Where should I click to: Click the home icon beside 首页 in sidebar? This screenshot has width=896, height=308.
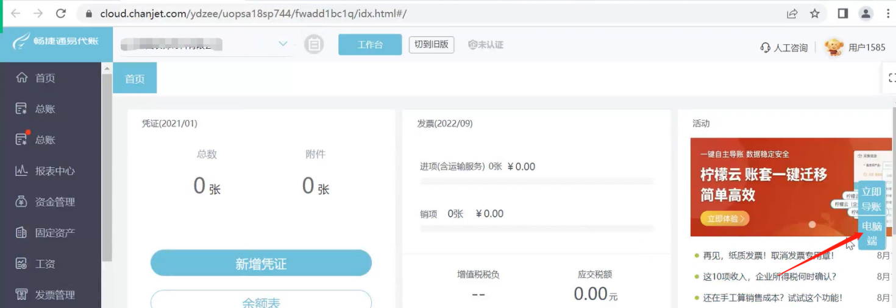22,78
